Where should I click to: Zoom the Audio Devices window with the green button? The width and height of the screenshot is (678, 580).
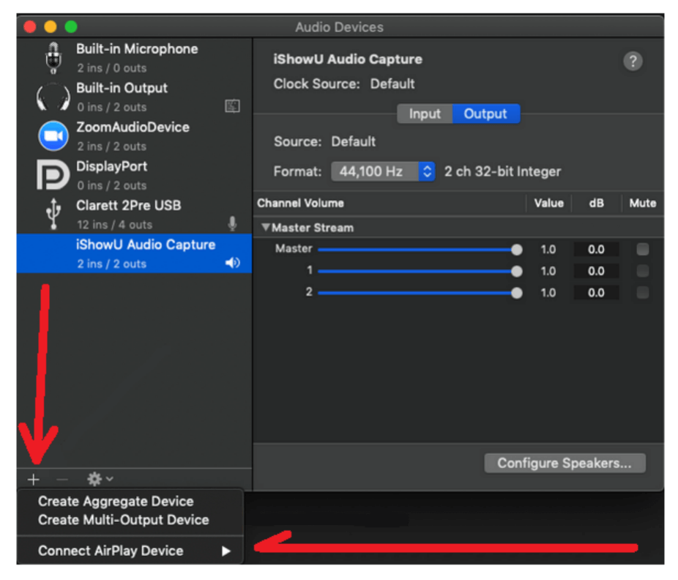(71, 27)
